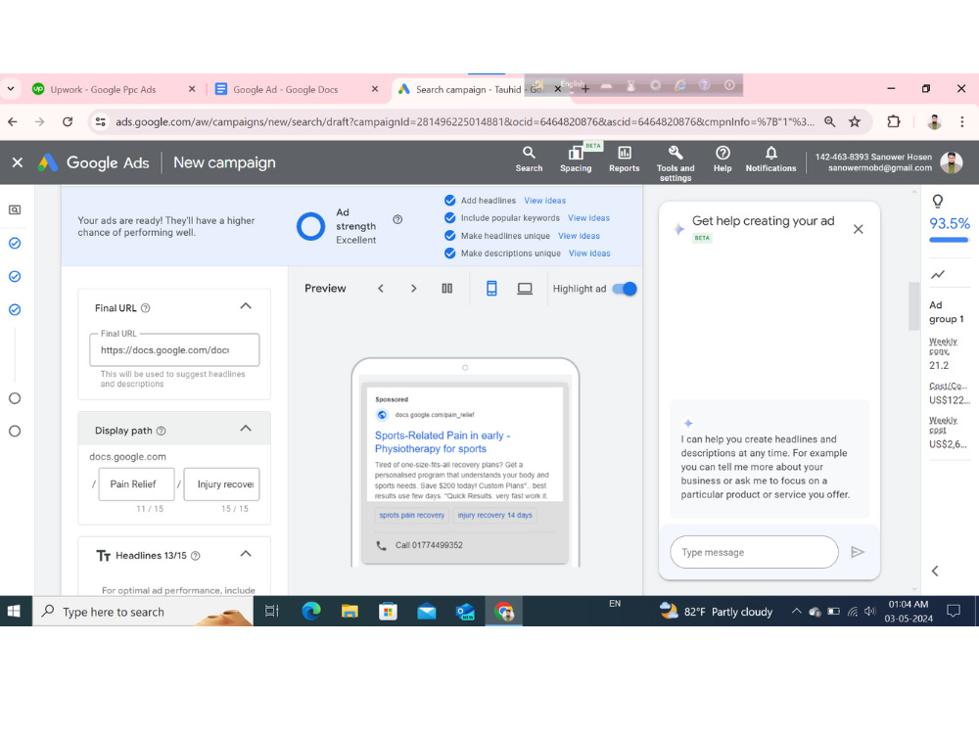Image resolution: width=979 pixels, height=734 pixels.
Task: Open Tools and settings wrench
Action: click(x=675, y=163)
